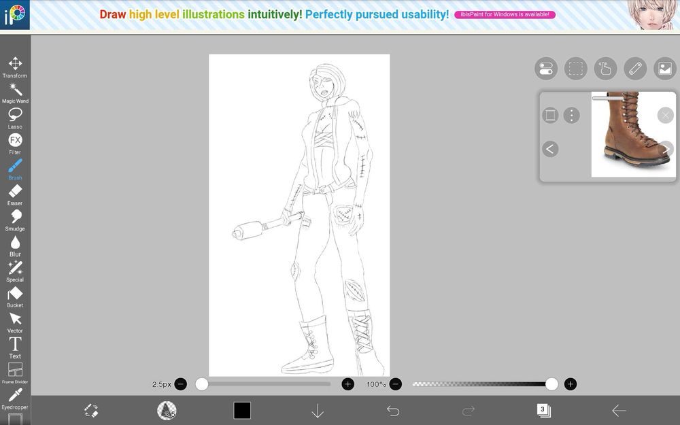Undo the last stroke
The width and height of the screenshot is (680, 425).
coord(393,410)
